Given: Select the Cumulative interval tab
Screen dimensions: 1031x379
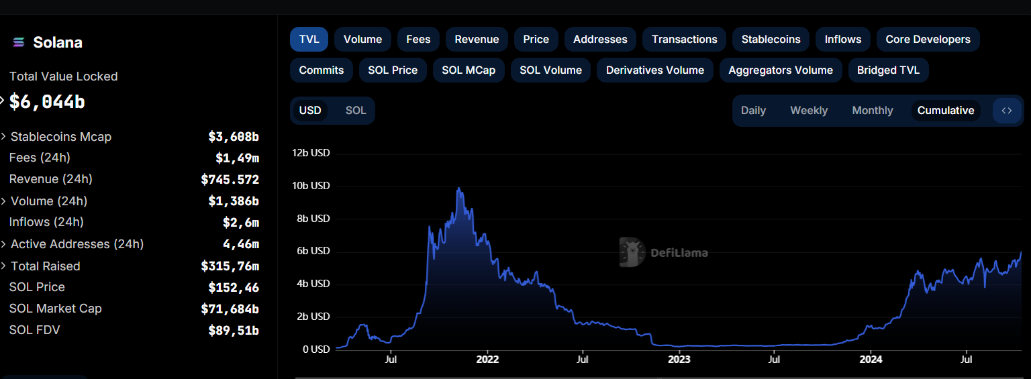Looking at the screenshot, I should (x=946, y=111).
